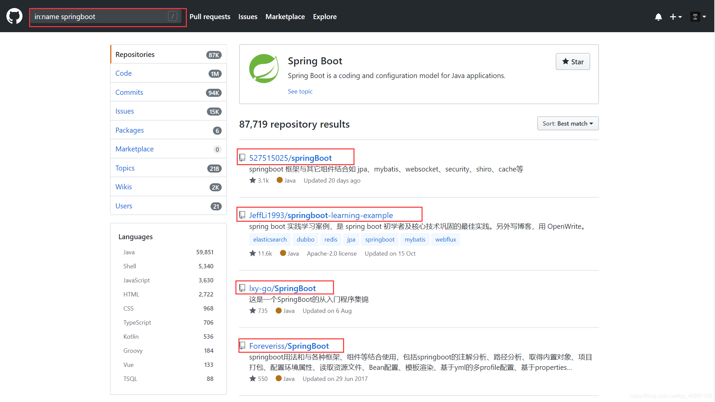
Task: Click the slash shortcut icon in search box
Action: [172, 16]
